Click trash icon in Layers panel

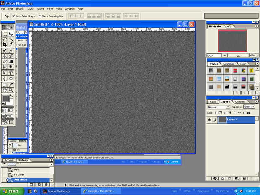[x=252, y=178]
